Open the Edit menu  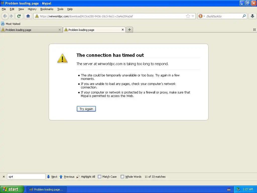pos(12,9)
